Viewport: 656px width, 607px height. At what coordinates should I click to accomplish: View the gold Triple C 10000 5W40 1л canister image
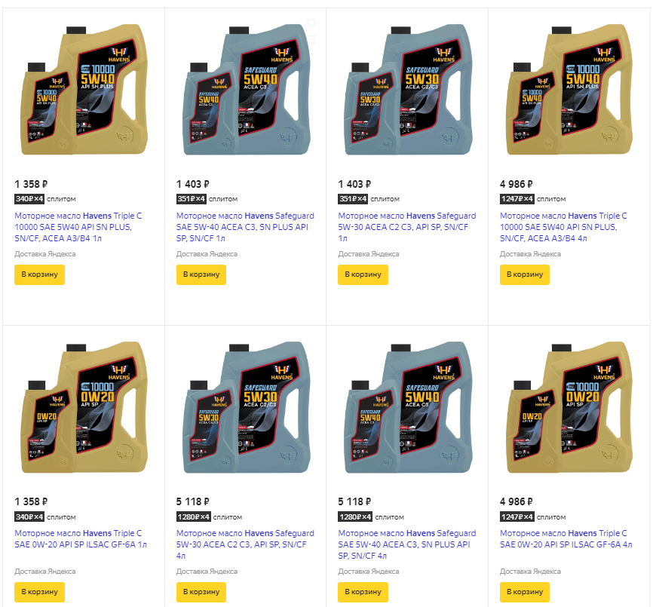pos(84,90)
